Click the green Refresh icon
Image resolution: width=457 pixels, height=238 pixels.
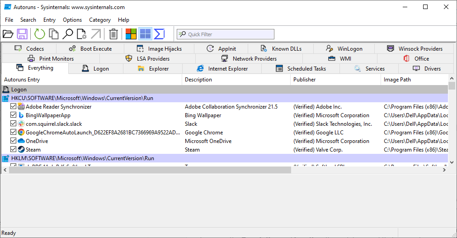coord(40,34)
